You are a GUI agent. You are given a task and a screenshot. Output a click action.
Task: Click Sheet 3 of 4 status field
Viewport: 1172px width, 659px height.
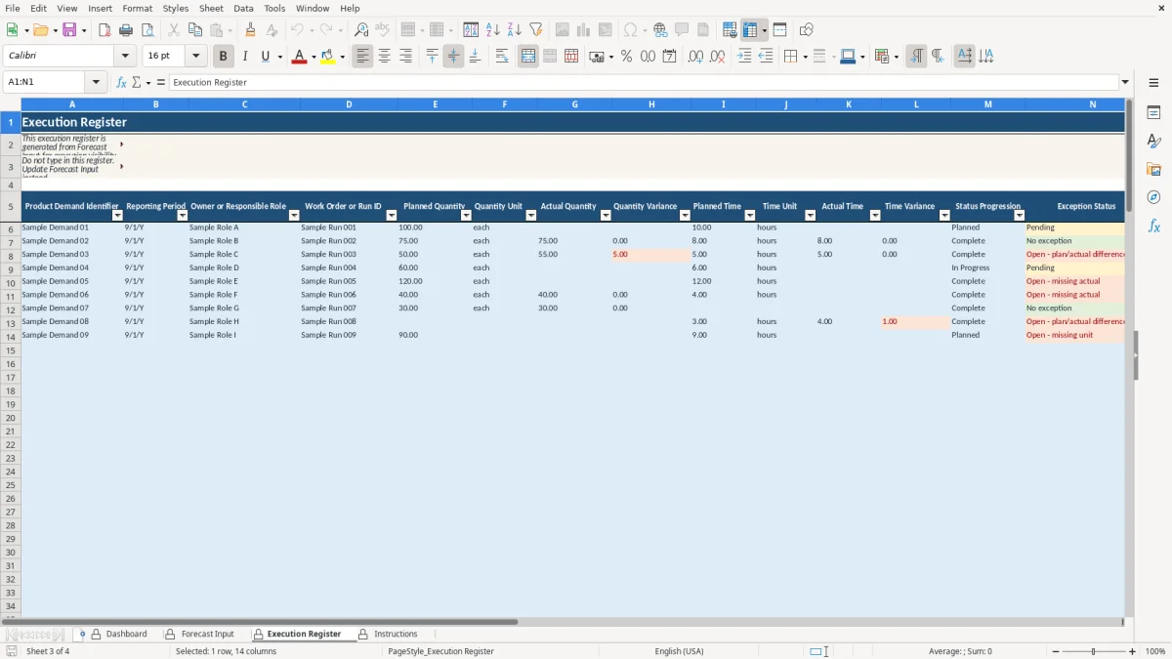[48, 651]
